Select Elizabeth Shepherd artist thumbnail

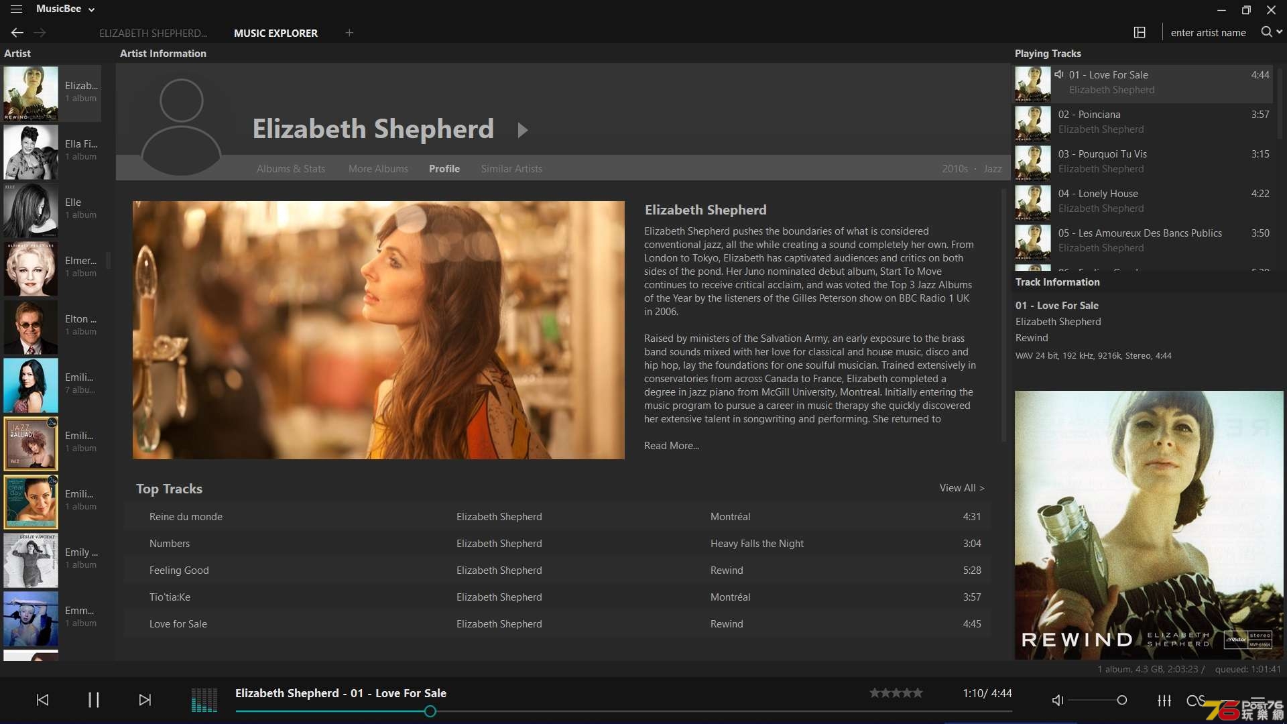(31, 93)
